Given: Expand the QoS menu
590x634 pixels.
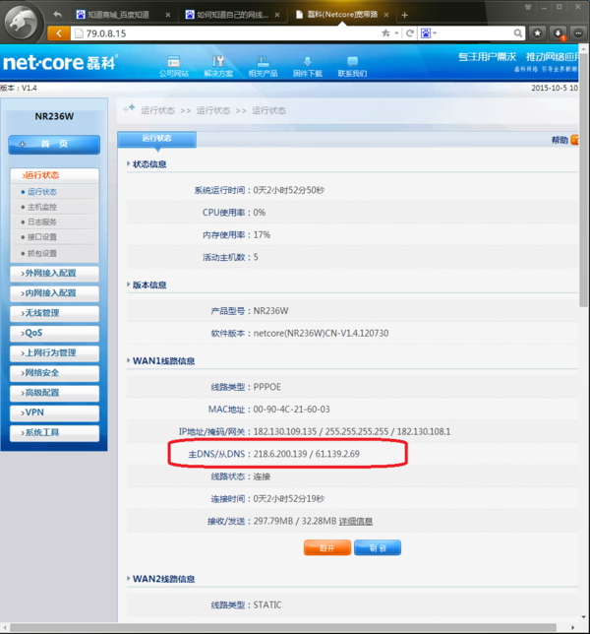Looking at the screenshot, I should 54,333.
